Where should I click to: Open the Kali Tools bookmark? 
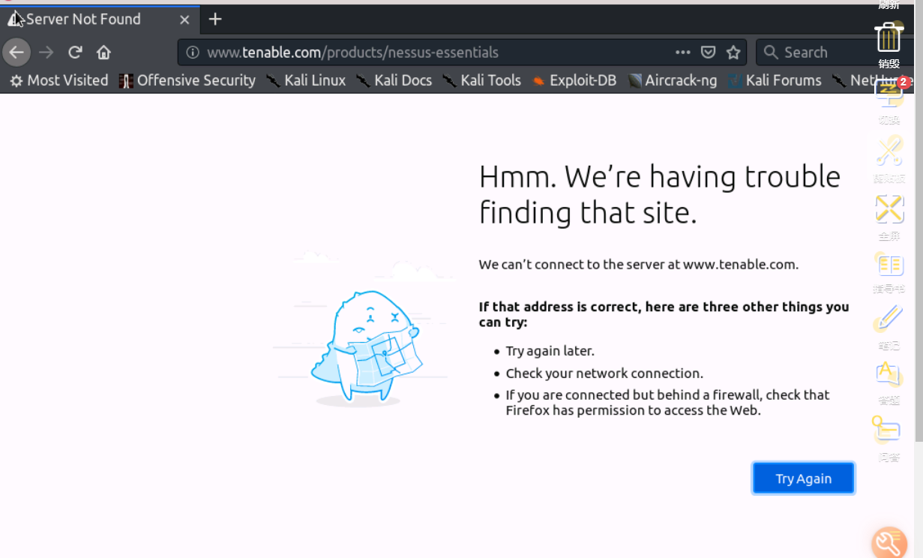click(482, 80)
